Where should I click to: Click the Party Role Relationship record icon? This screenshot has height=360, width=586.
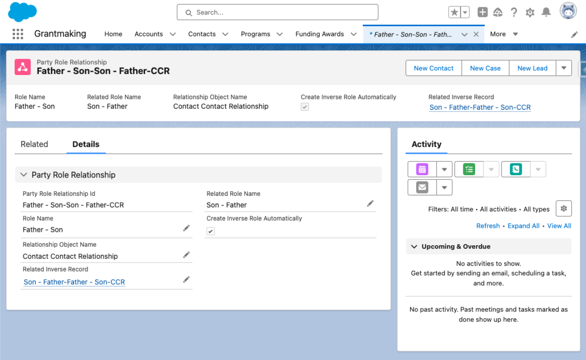click(22, 67)
